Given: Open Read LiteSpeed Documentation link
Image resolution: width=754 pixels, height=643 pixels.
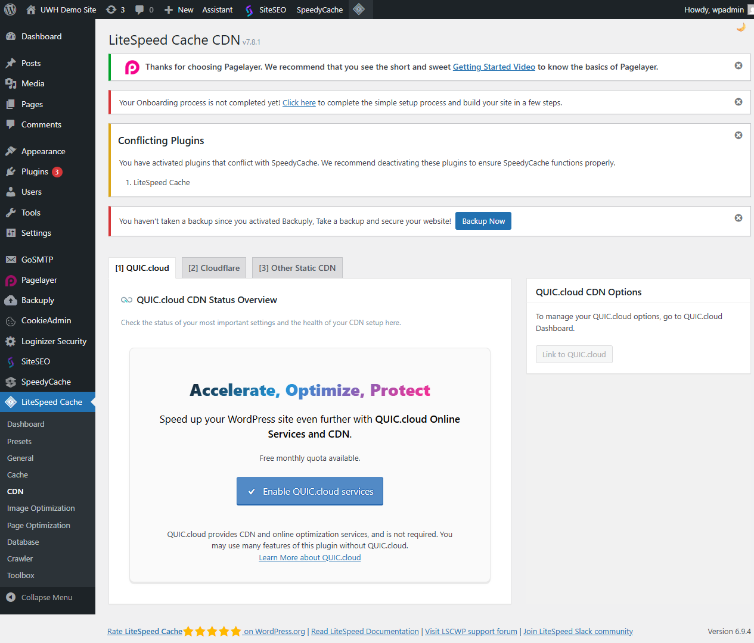Looking at the screenshot, I should [365, 631].
